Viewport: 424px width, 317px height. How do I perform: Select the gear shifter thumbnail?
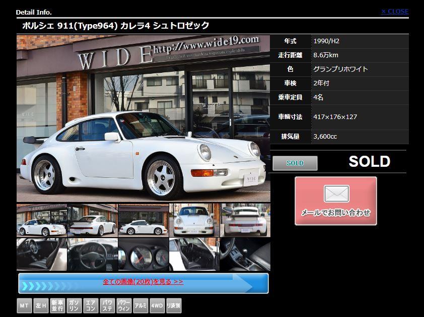[245, 254]
